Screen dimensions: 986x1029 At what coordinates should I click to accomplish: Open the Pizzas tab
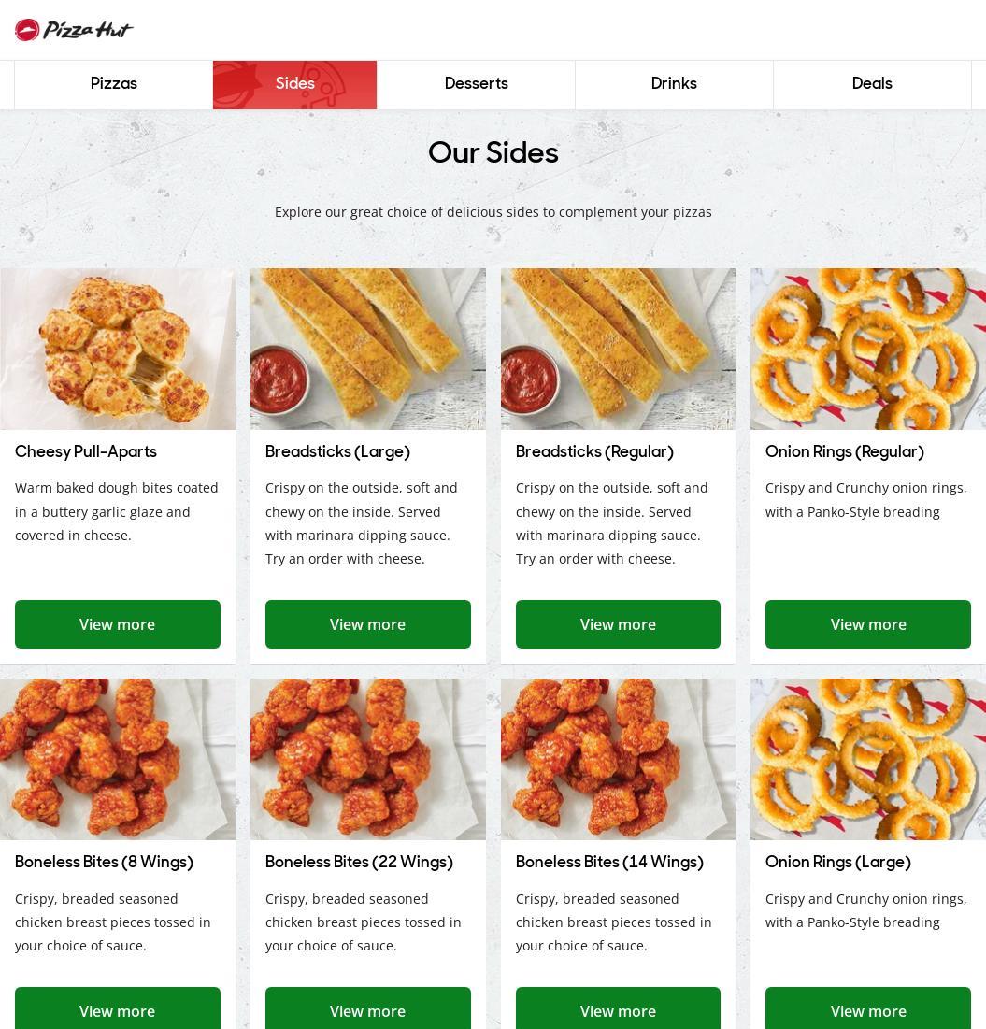114,84
